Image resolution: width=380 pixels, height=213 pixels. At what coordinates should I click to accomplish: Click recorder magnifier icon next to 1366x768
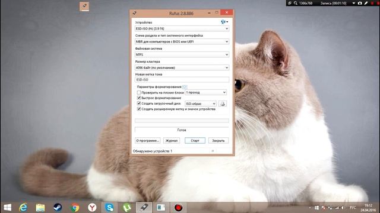point(296,3)
